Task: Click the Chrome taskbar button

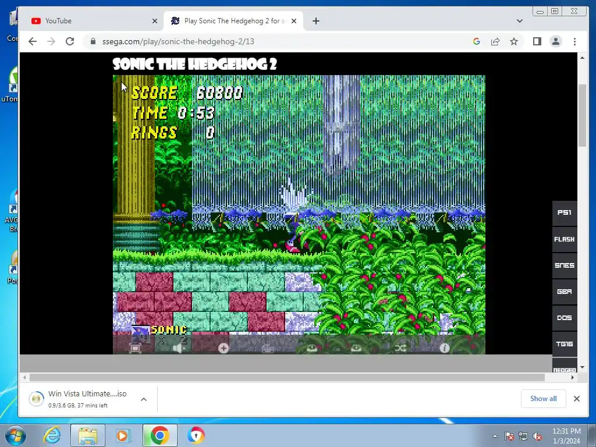Action: pos(159,435)
